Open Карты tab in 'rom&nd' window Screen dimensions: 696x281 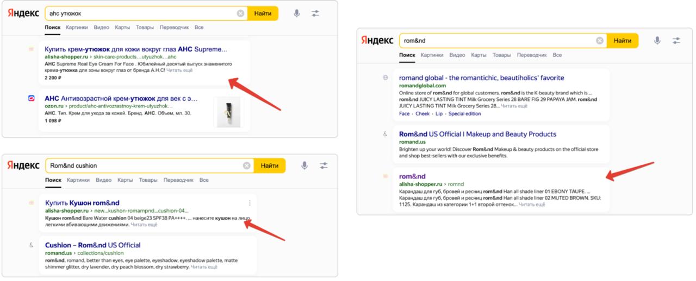(478, 55)
